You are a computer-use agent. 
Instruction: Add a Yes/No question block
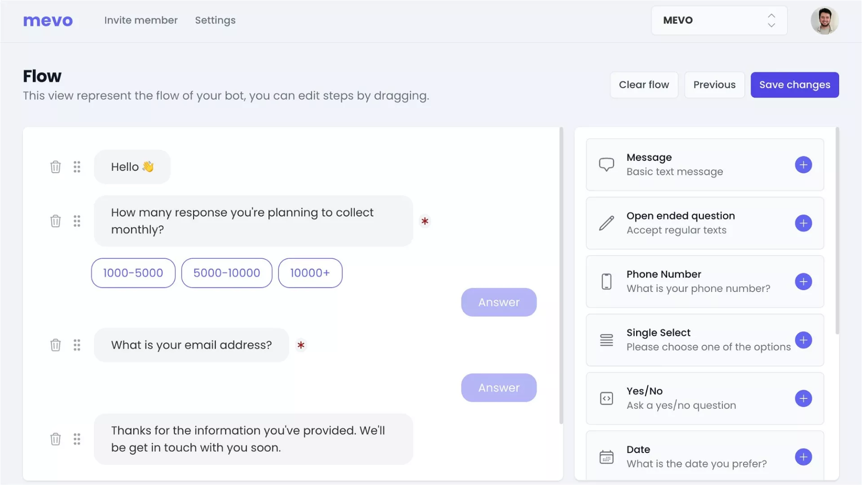(x=803, y=398)
